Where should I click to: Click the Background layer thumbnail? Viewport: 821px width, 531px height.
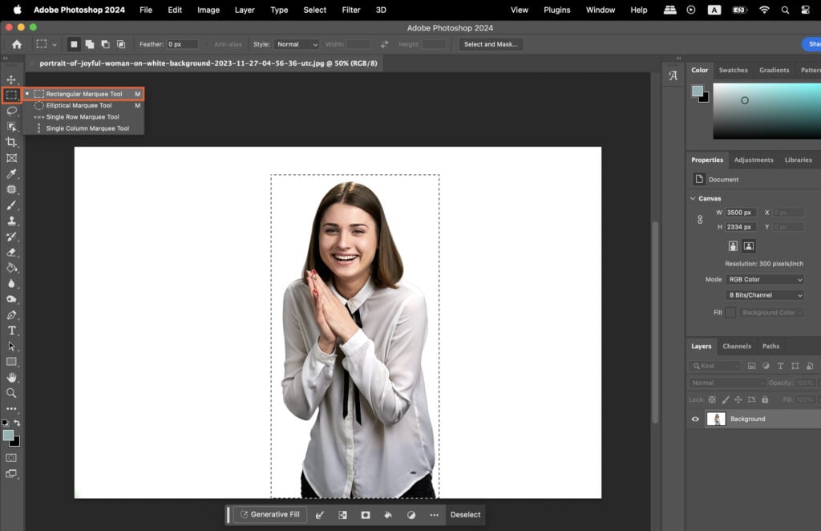(x=716, y=418)
